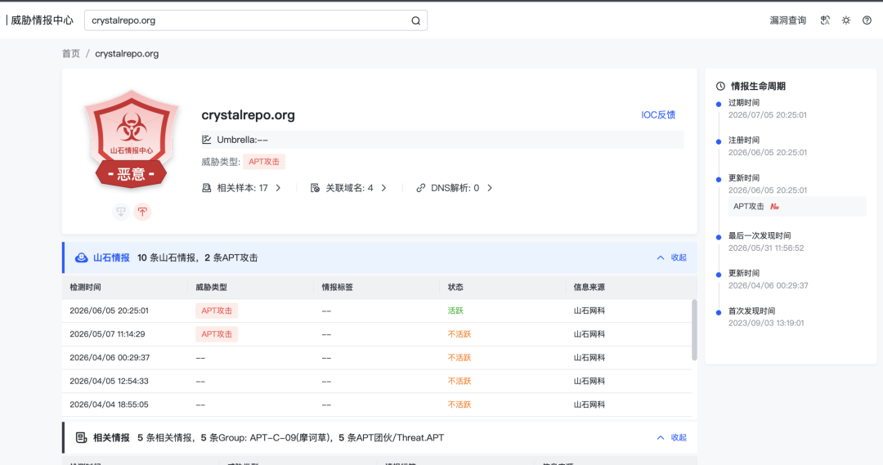883x465 pixels.
Task: Expand 关联域名: 4 chevron
Action: (384, 188)
